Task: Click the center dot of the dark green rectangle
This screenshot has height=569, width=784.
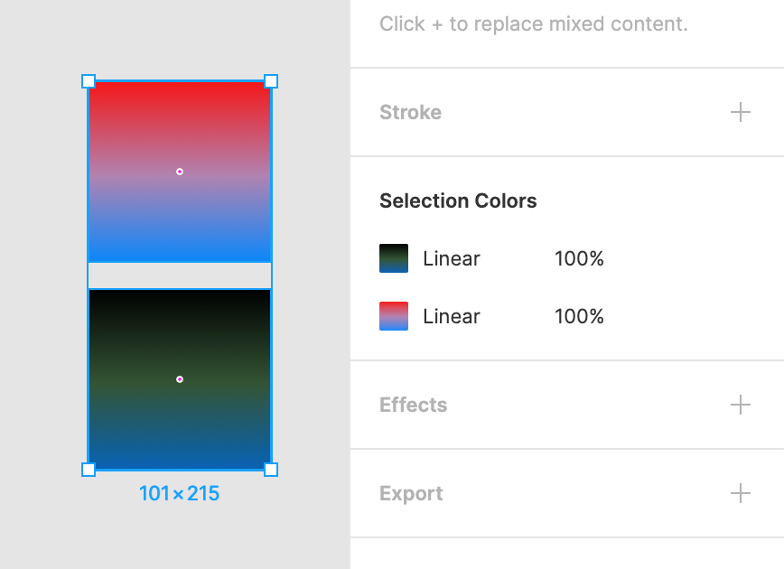Action: click(180, 379)
